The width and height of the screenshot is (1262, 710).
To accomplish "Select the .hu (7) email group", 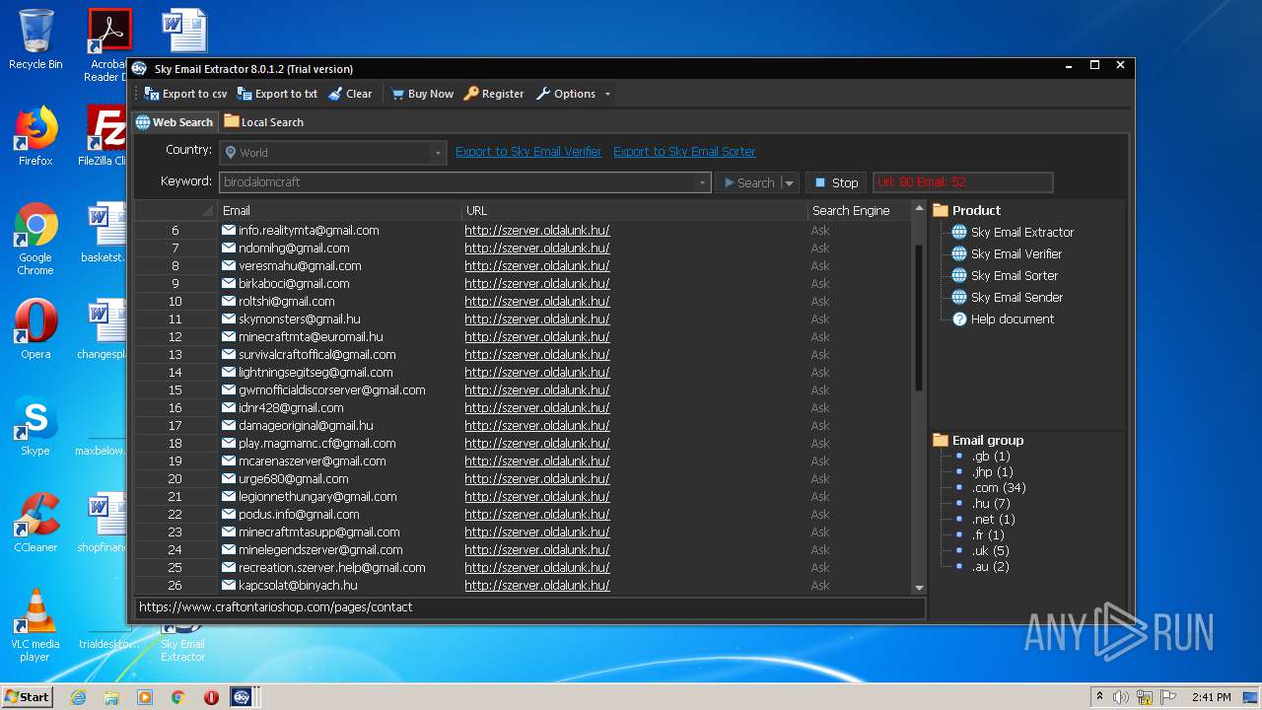I will [991, 503].
